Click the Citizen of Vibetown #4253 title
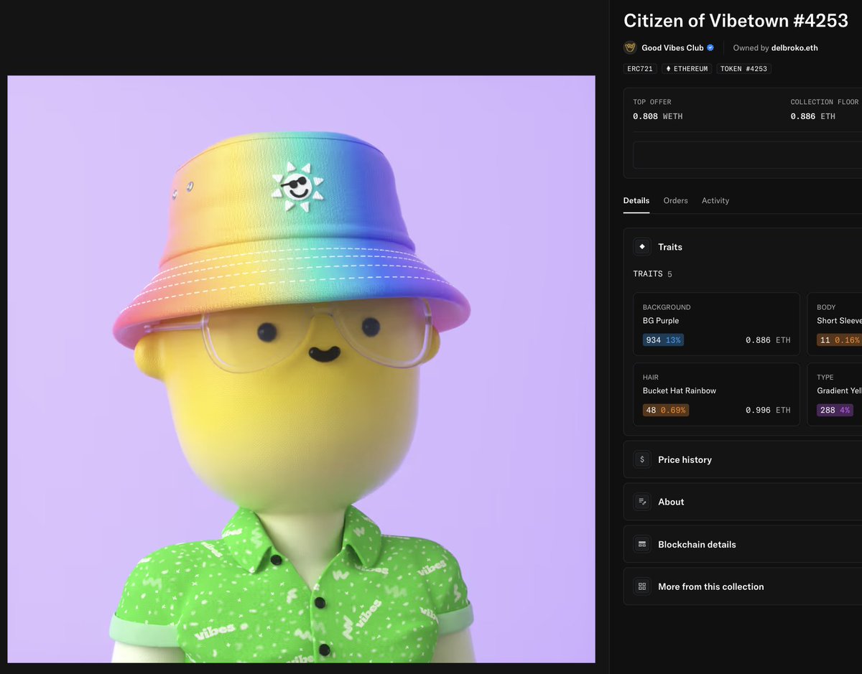862x674 pixels. (736, 20)
